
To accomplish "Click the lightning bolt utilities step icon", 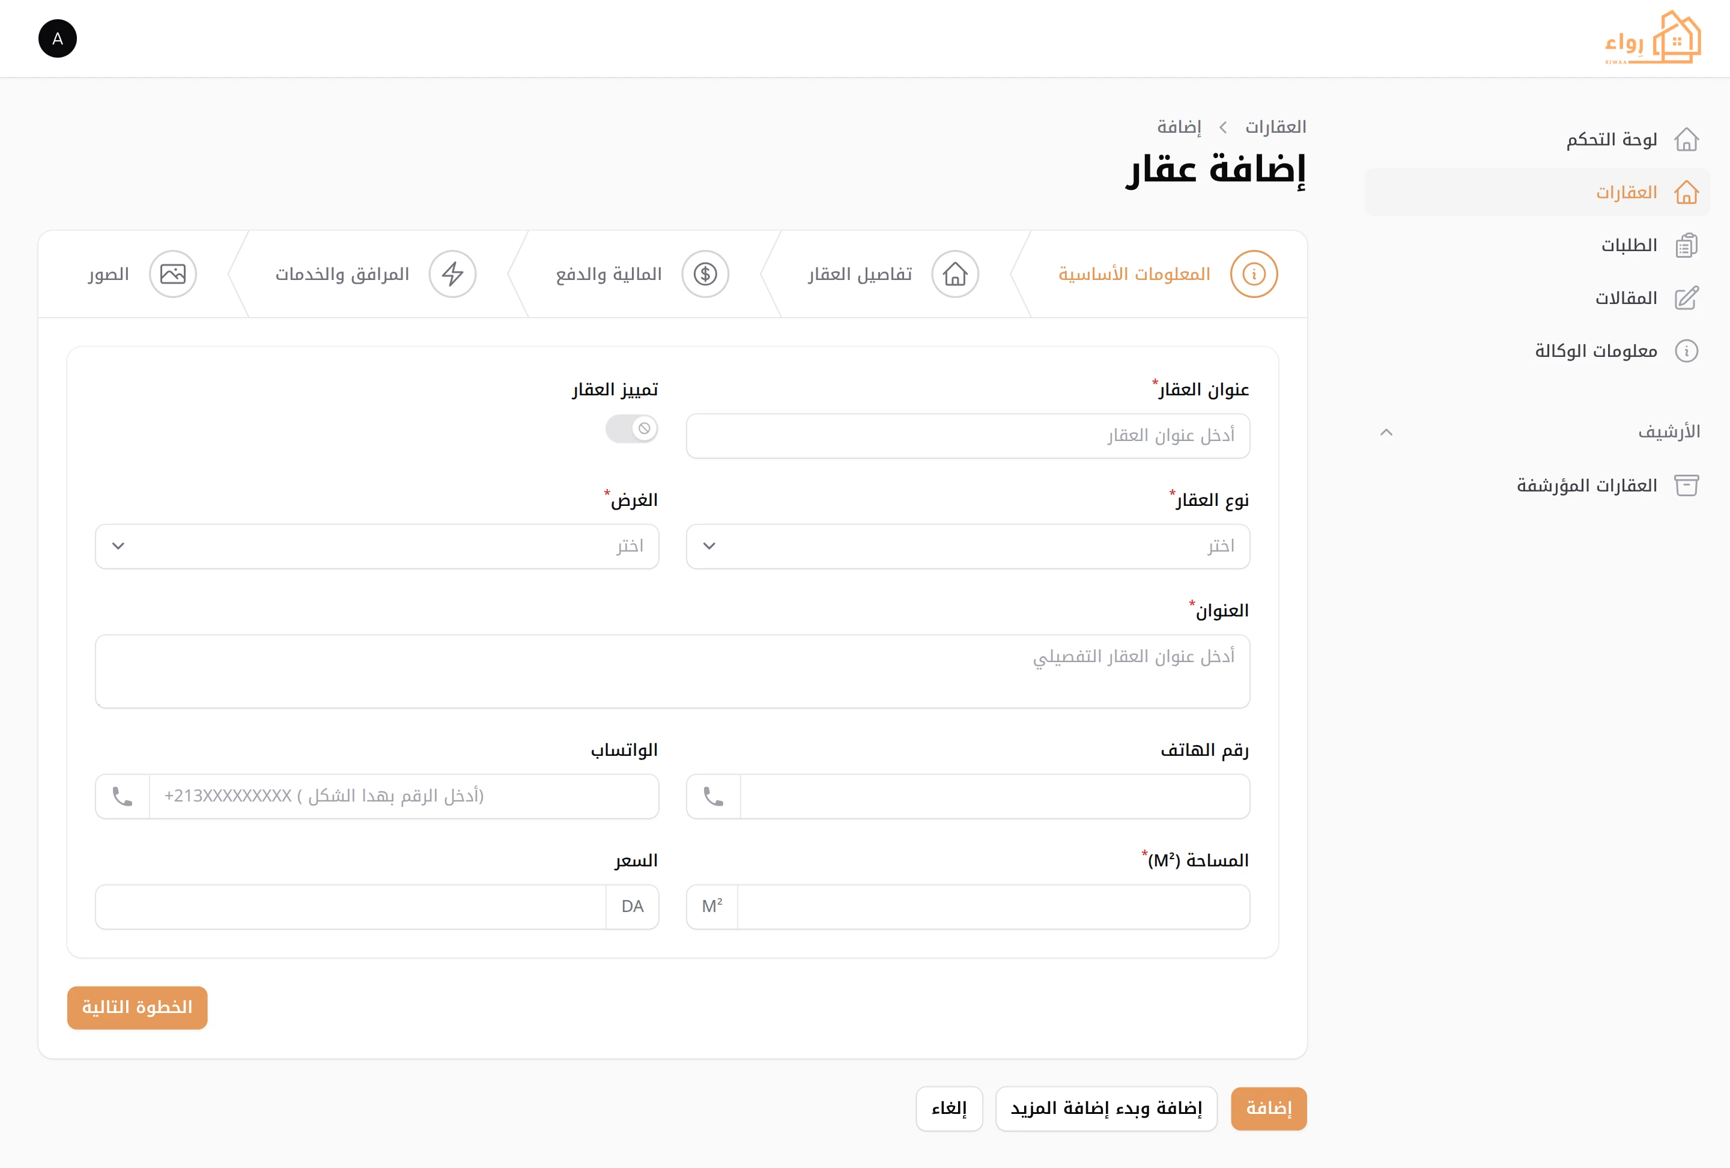I will pyautogui.click(x=452, y=274).
